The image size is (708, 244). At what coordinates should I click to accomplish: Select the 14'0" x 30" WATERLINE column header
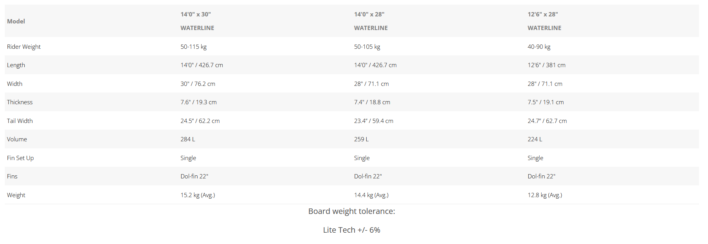197,21
